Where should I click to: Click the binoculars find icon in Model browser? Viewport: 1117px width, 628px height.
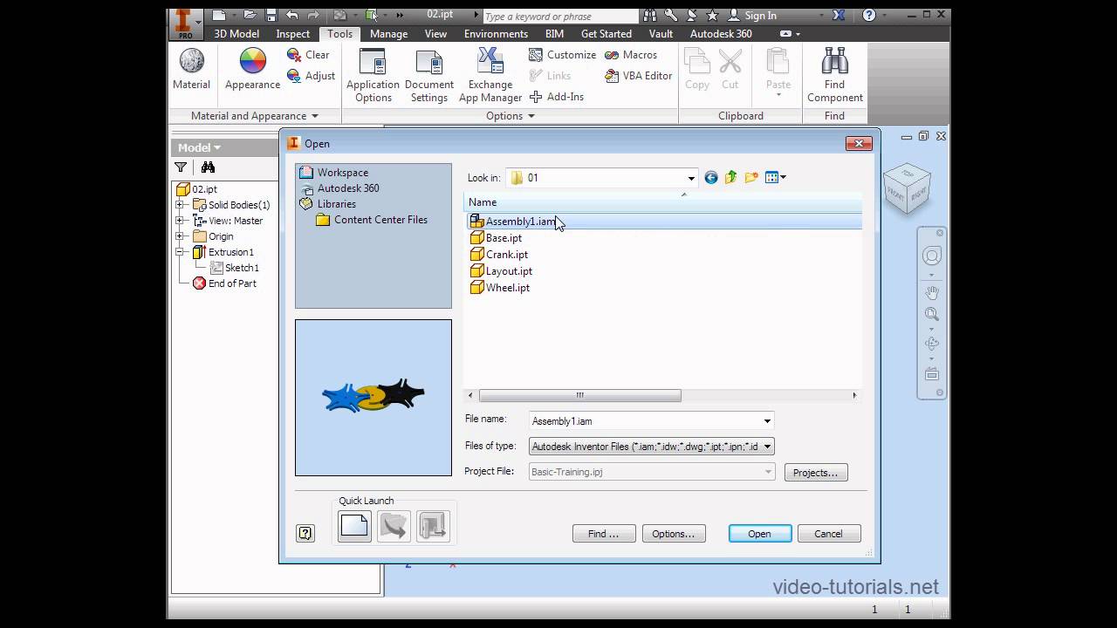click(x=208, y=167)
